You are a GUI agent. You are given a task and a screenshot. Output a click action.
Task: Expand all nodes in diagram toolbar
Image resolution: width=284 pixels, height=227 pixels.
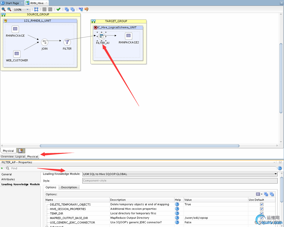(67, 9)
